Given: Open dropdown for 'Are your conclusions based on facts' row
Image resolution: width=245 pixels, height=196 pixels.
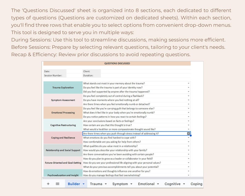Looking at the screenshot, I should point(189,121).
